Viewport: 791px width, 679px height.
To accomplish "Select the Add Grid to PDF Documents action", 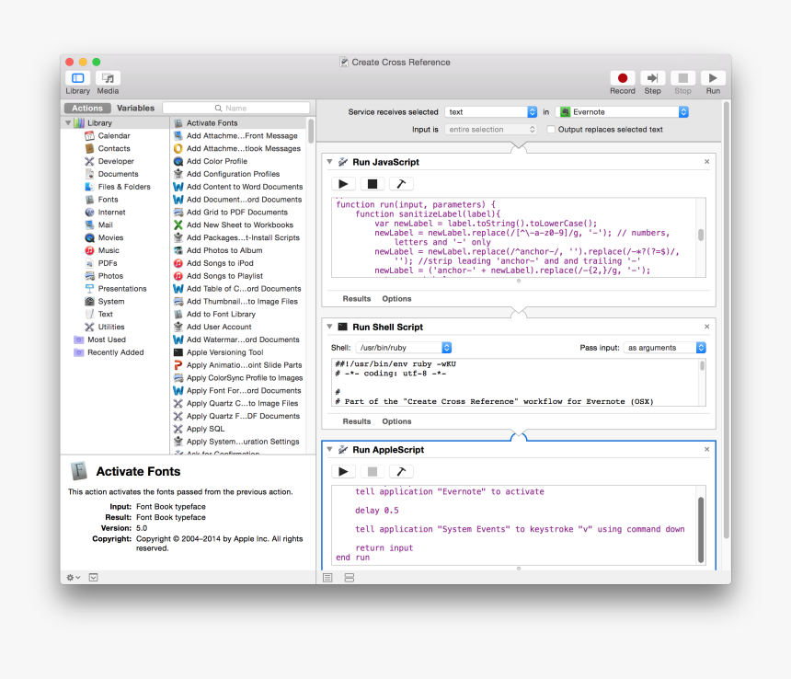I will (238, 213).
